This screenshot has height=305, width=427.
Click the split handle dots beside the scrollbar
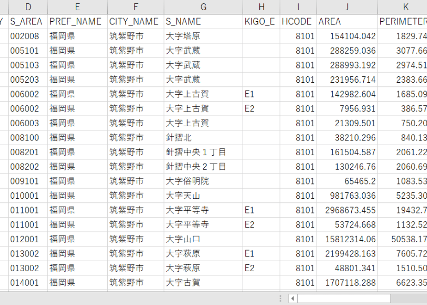(281, 299)
